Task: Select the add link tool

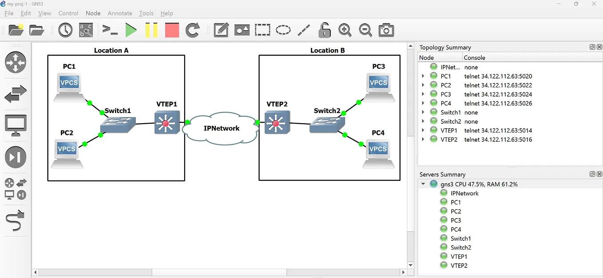Action: click(16, 220)
